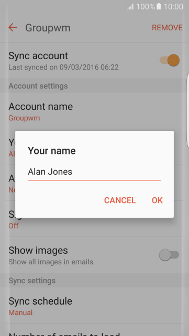Click the Alan Jones name text field
This screenshot has height=336, width=189.
click(x=94, y=173)
